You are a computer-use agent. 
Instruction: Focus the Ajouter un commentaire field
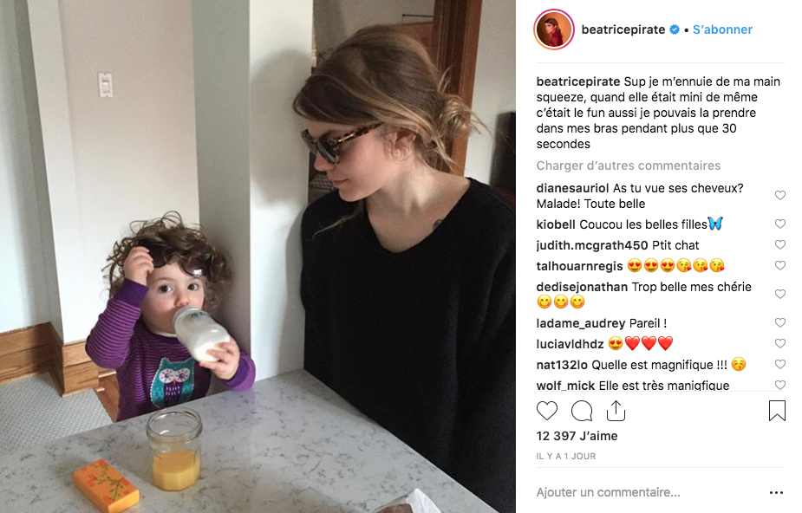649,492
